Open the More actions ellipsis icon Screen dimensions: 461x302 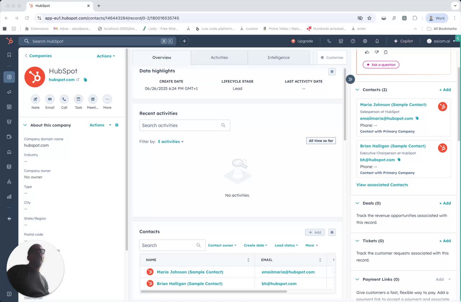(x=107, y=99)
